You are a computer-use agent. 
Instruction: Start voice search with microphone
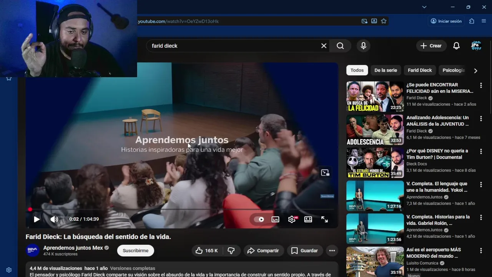click(364, 46)
